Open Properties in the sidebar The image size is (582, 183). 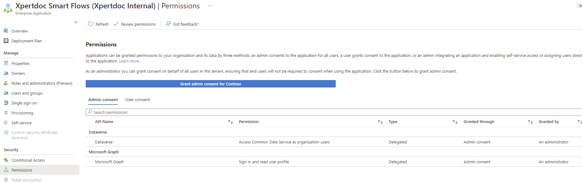(20, 63)
